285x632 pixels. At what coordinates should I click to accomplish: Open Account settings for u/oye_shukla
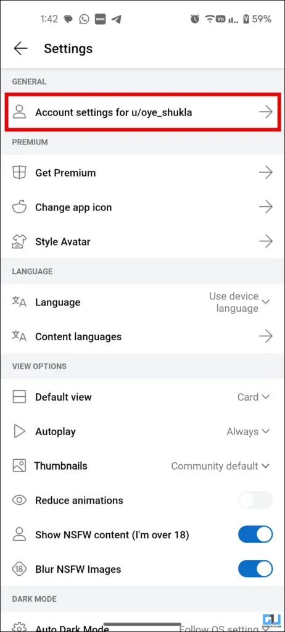tap(142, 112)
